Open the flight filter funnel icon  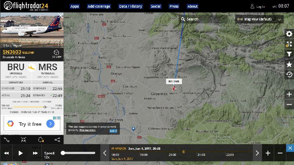[289, 54]
